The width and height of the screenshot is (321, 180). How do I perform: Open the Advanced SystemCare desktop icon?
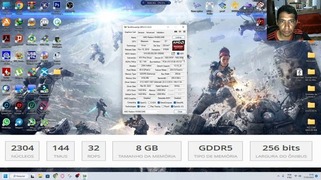[7, 105]
